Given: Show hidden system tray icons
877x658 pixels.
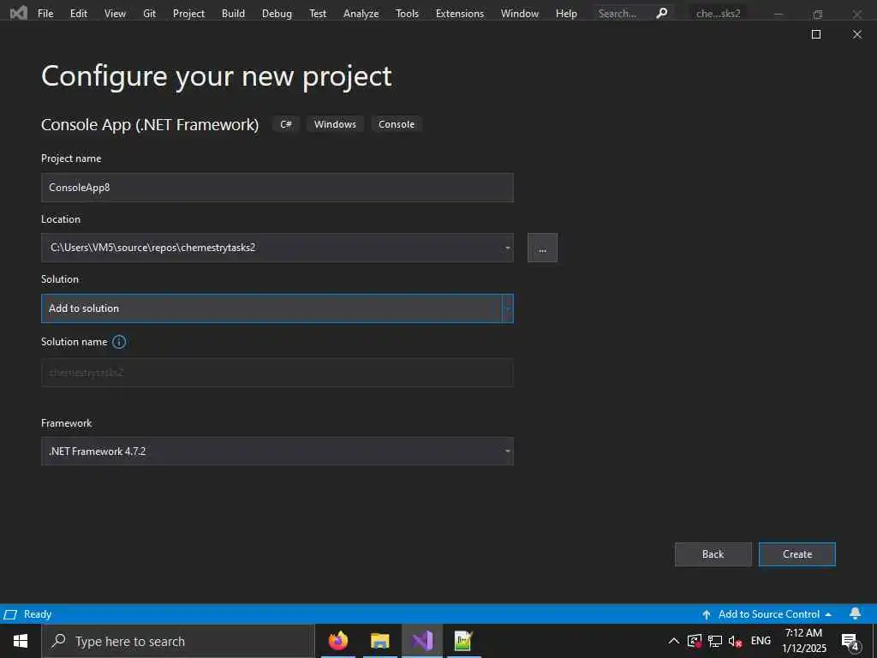Looking at the screenshot, I should click(x=674, y=641).
